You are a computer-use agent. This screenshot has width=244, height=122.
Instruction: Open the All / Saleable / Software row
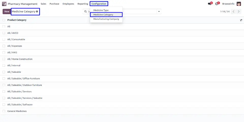pyautogui.click(x=122, y=105)
